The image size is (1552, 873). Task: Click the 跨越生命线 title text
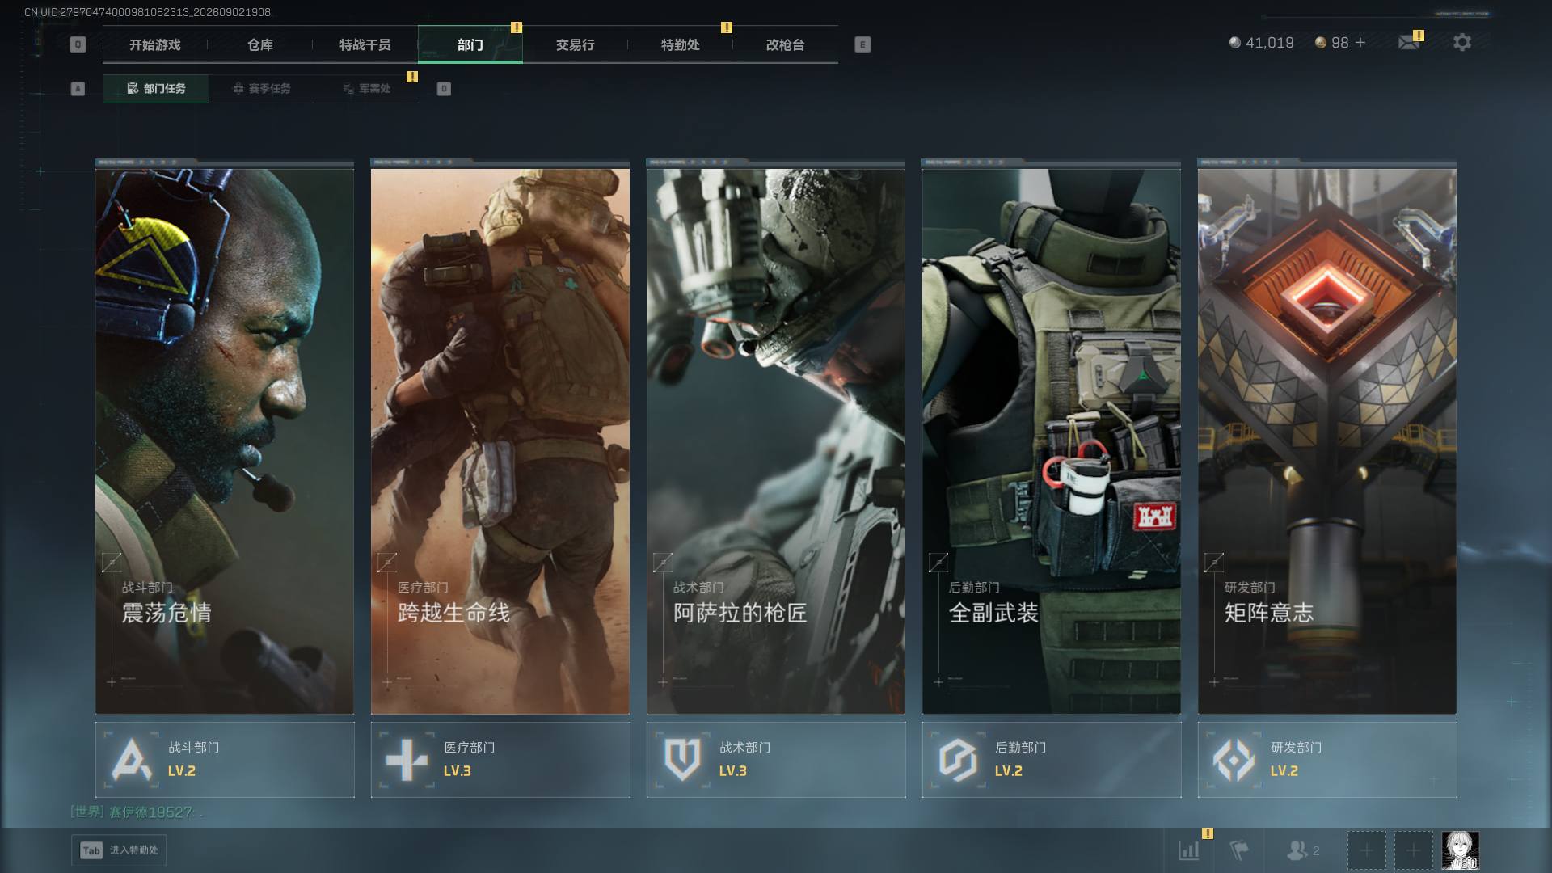tap(453, 613)
